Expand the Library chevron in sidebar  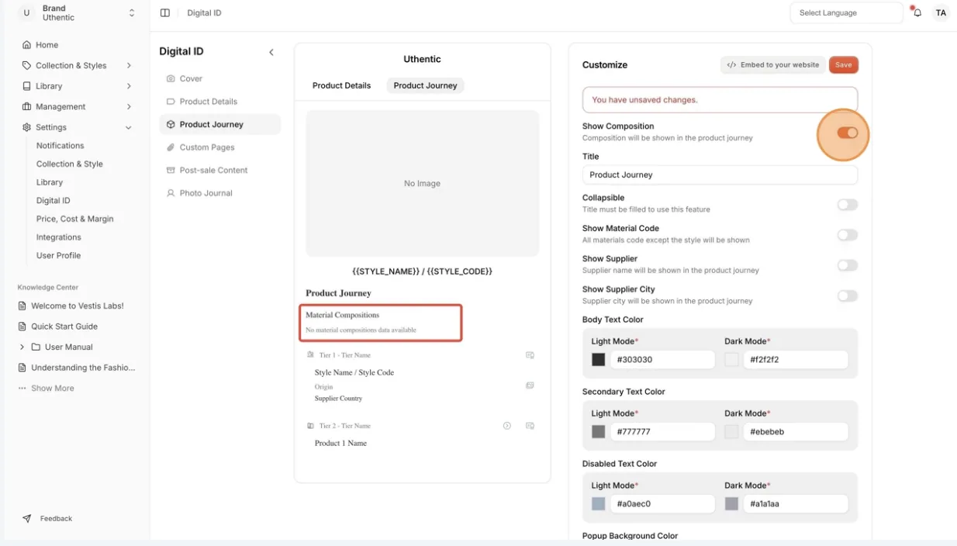(129, 86)
